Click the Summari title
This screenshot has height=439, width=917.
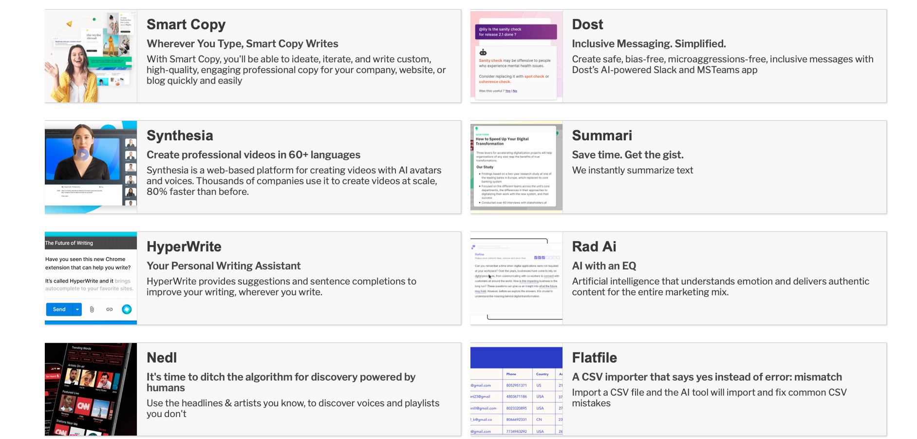point(602,135)
